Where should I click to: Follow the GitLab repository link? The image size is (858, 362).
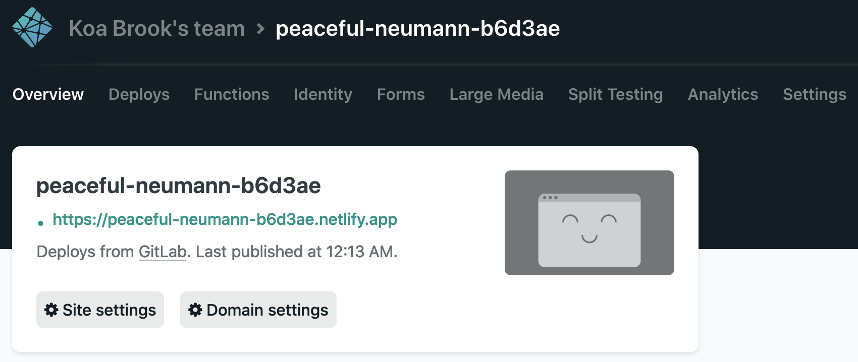163,252
